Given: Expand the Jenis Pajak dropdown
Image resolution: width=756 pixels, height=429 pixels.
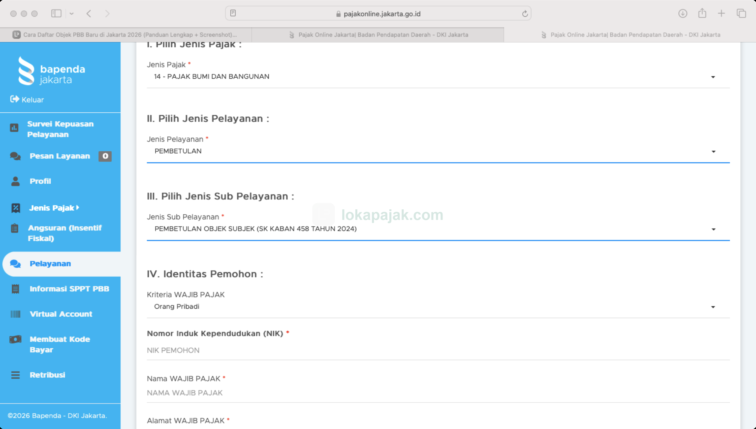Looking at the screenshot, I should 438,77.
